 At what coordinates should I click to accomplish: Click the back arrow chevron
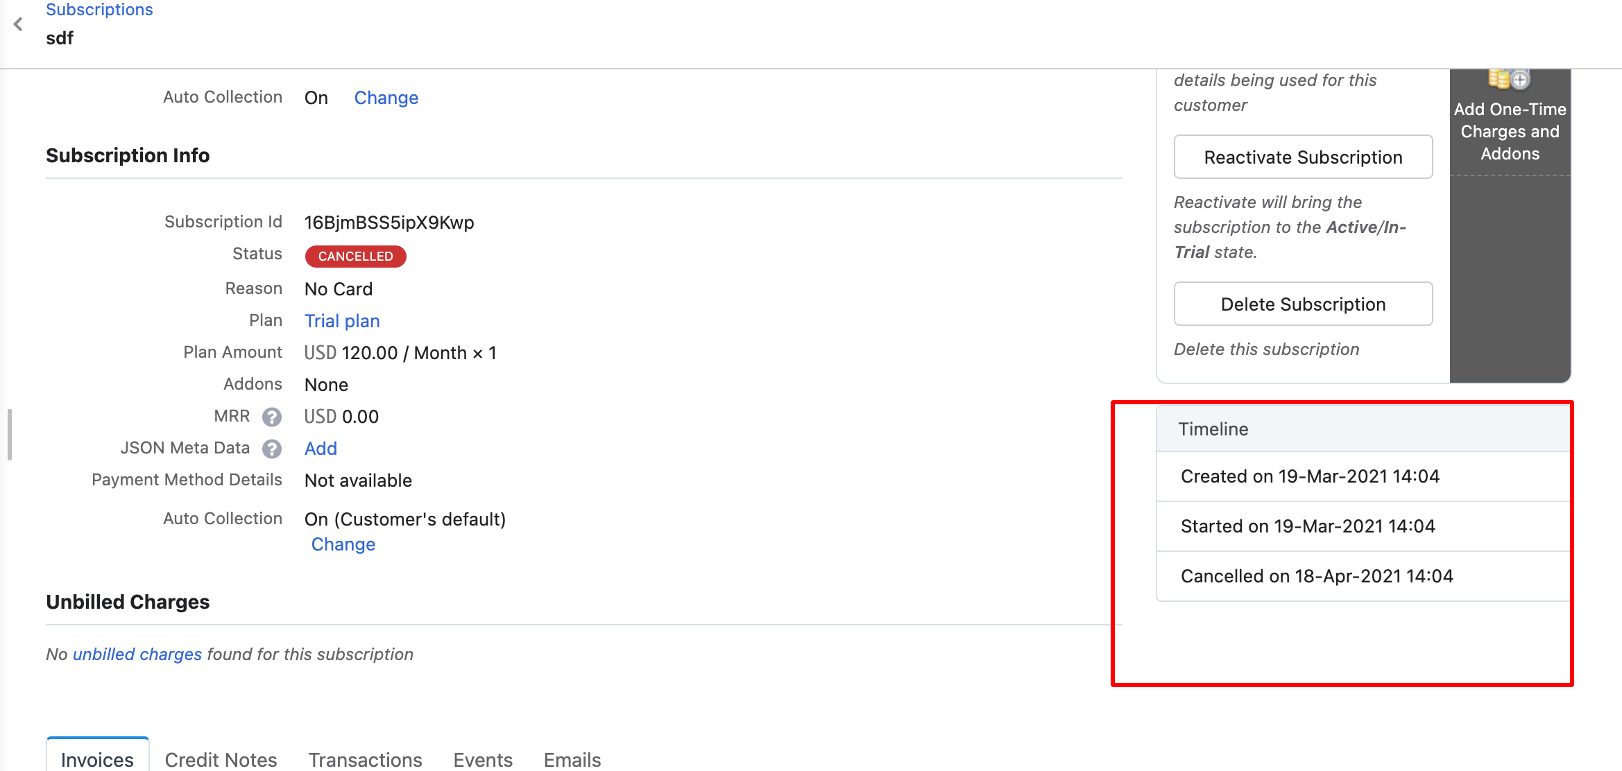click(x=19, y=24)
